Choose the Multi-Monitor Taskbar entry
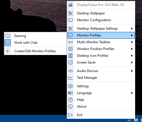This screenshot has height=122, width=142. click(x=101, y=42)
